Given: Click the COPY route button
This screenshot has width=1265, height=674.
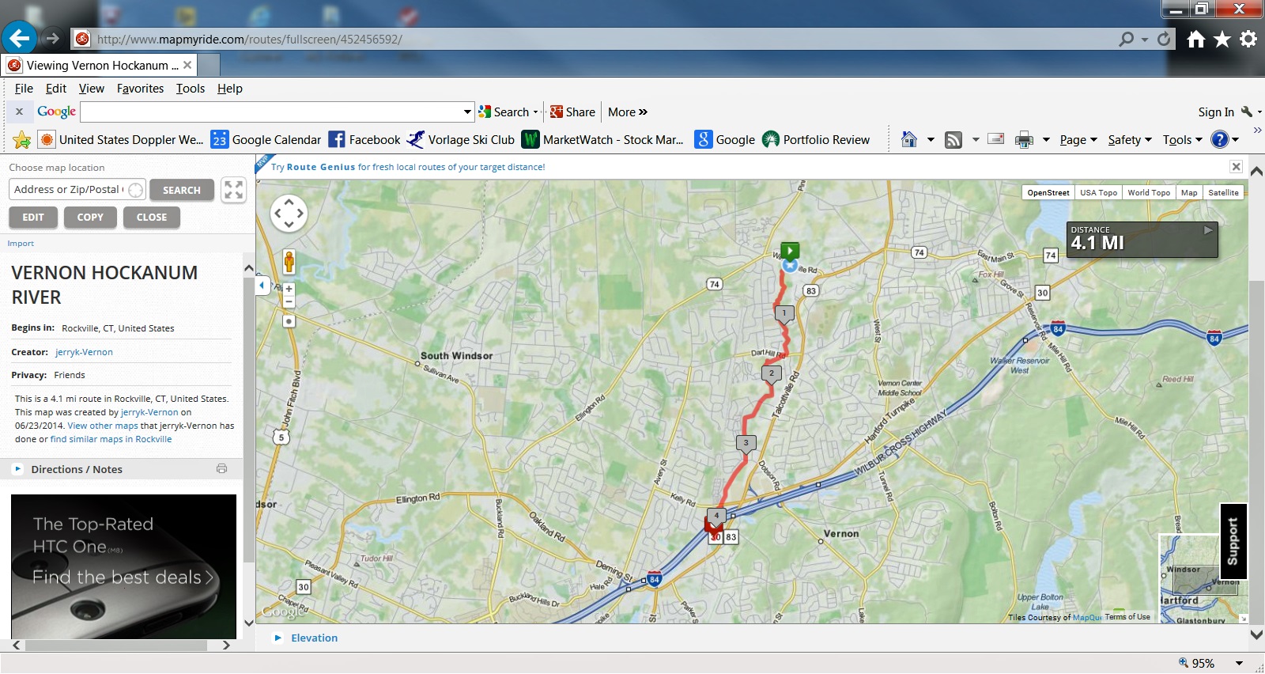Looking at the screenshot, I should click(90, 218).
